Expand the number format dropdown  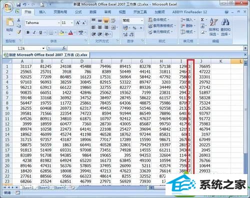141,20
